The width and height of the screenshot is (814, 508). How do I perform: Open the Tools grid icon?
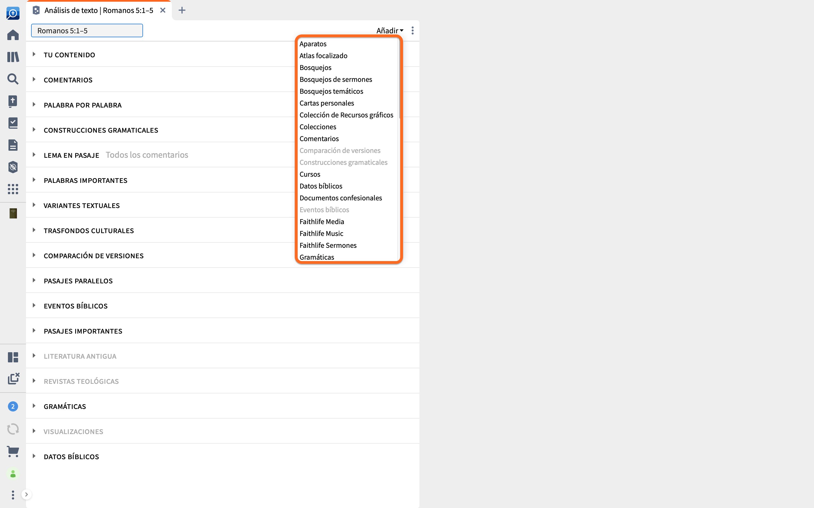tap(13, 189)
